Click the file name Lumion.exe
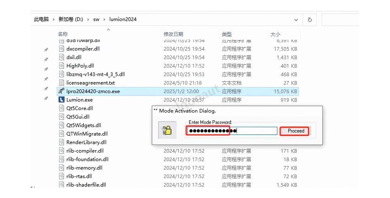 79,100
